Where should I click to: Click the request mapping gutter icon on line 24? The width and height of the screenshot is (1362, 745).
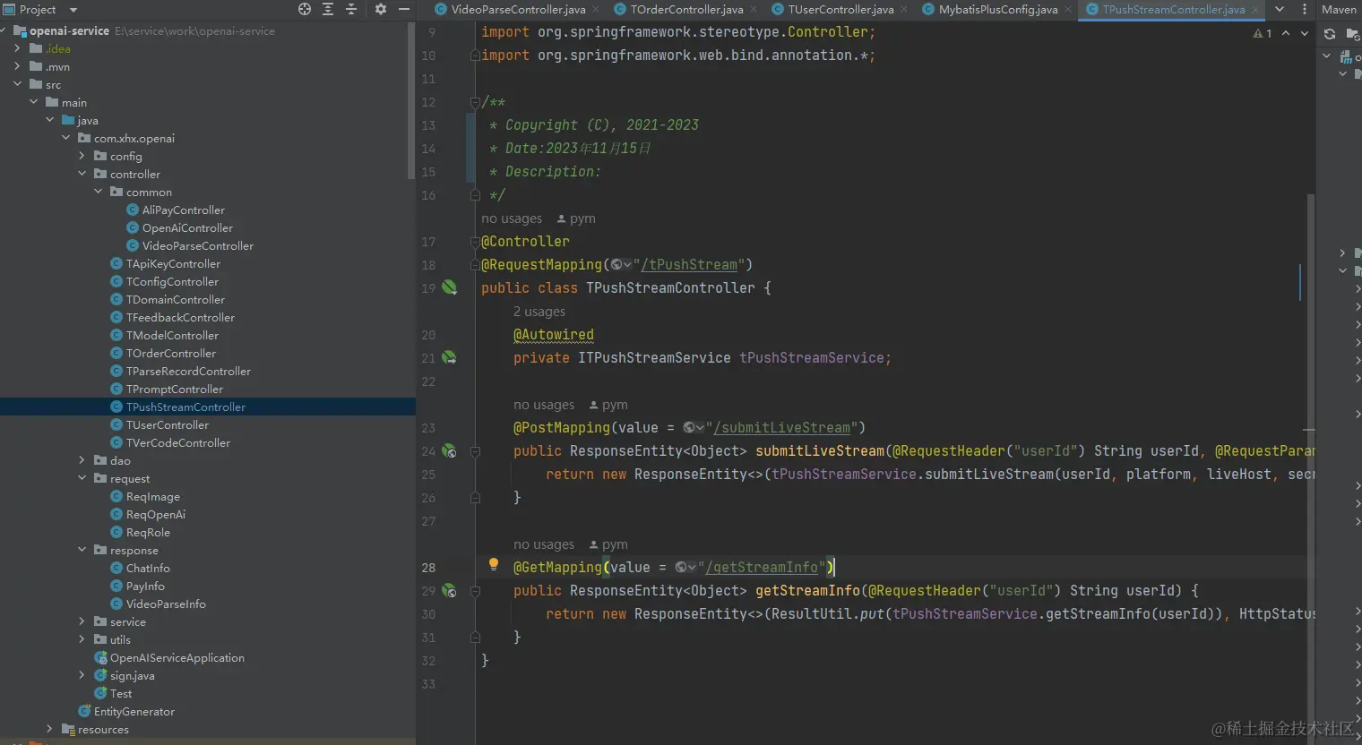[449, 450]
